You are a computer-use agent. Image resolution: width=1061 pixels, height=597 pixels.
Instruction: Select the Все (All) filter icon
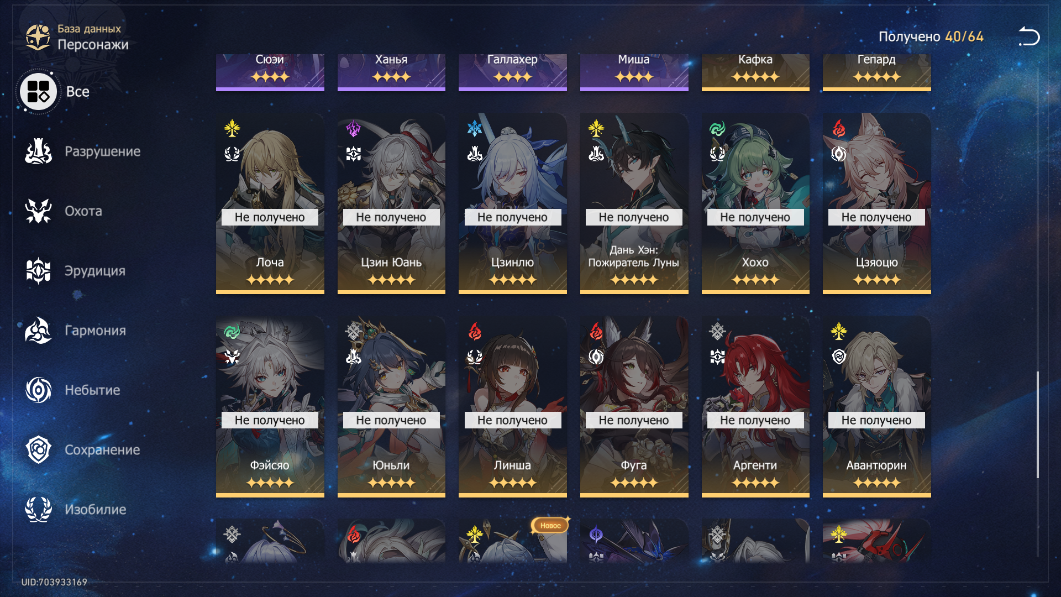[x=38, y=92]
